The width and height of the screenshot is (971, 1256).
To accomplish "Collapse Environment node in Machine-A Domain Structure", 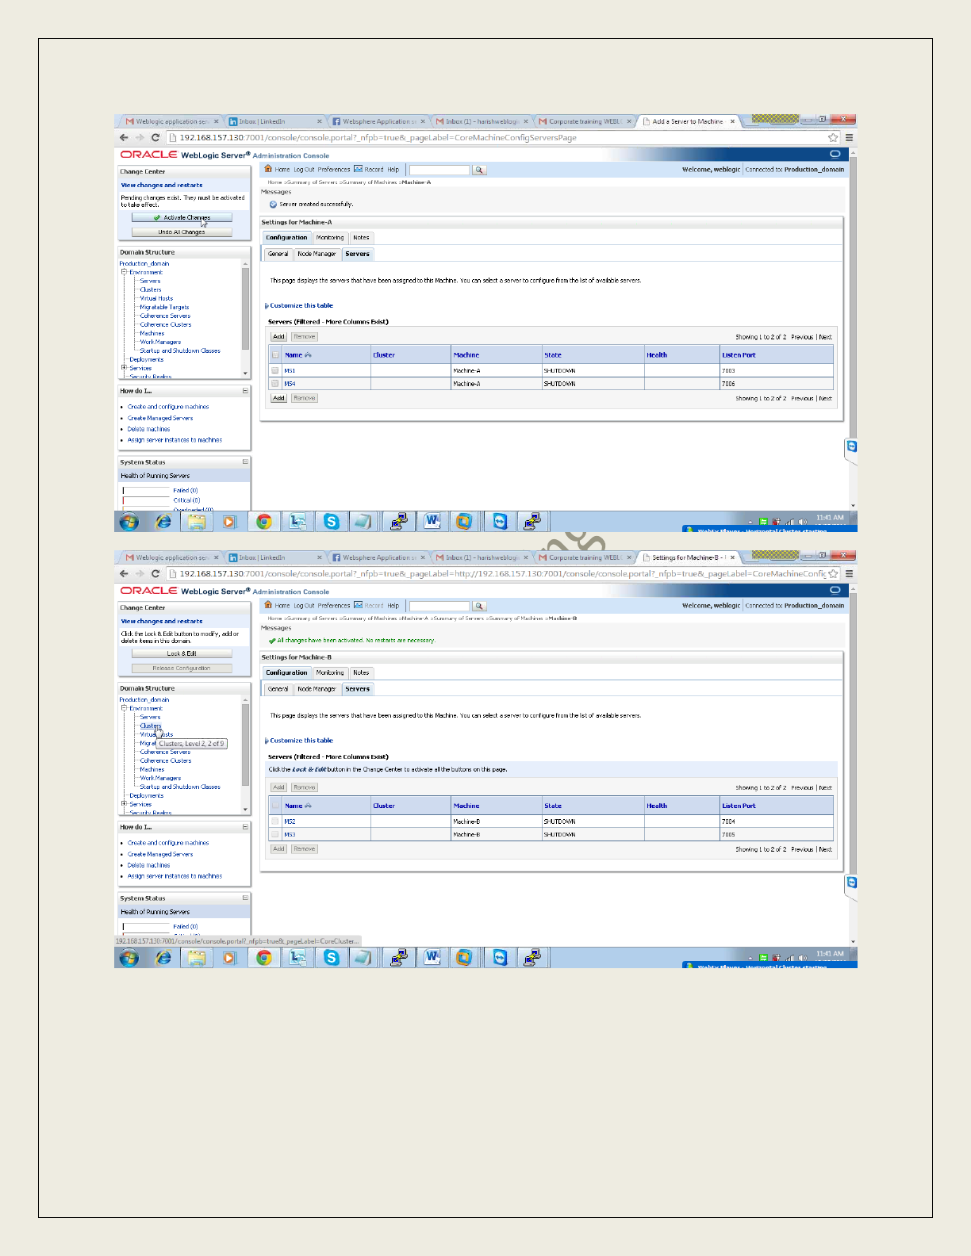I will point(124,272).
